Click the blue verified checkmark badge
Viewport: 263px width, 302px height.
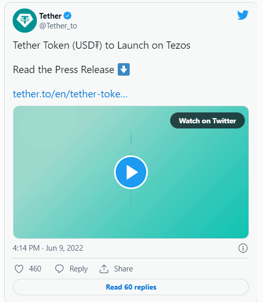tap(67, 16)
